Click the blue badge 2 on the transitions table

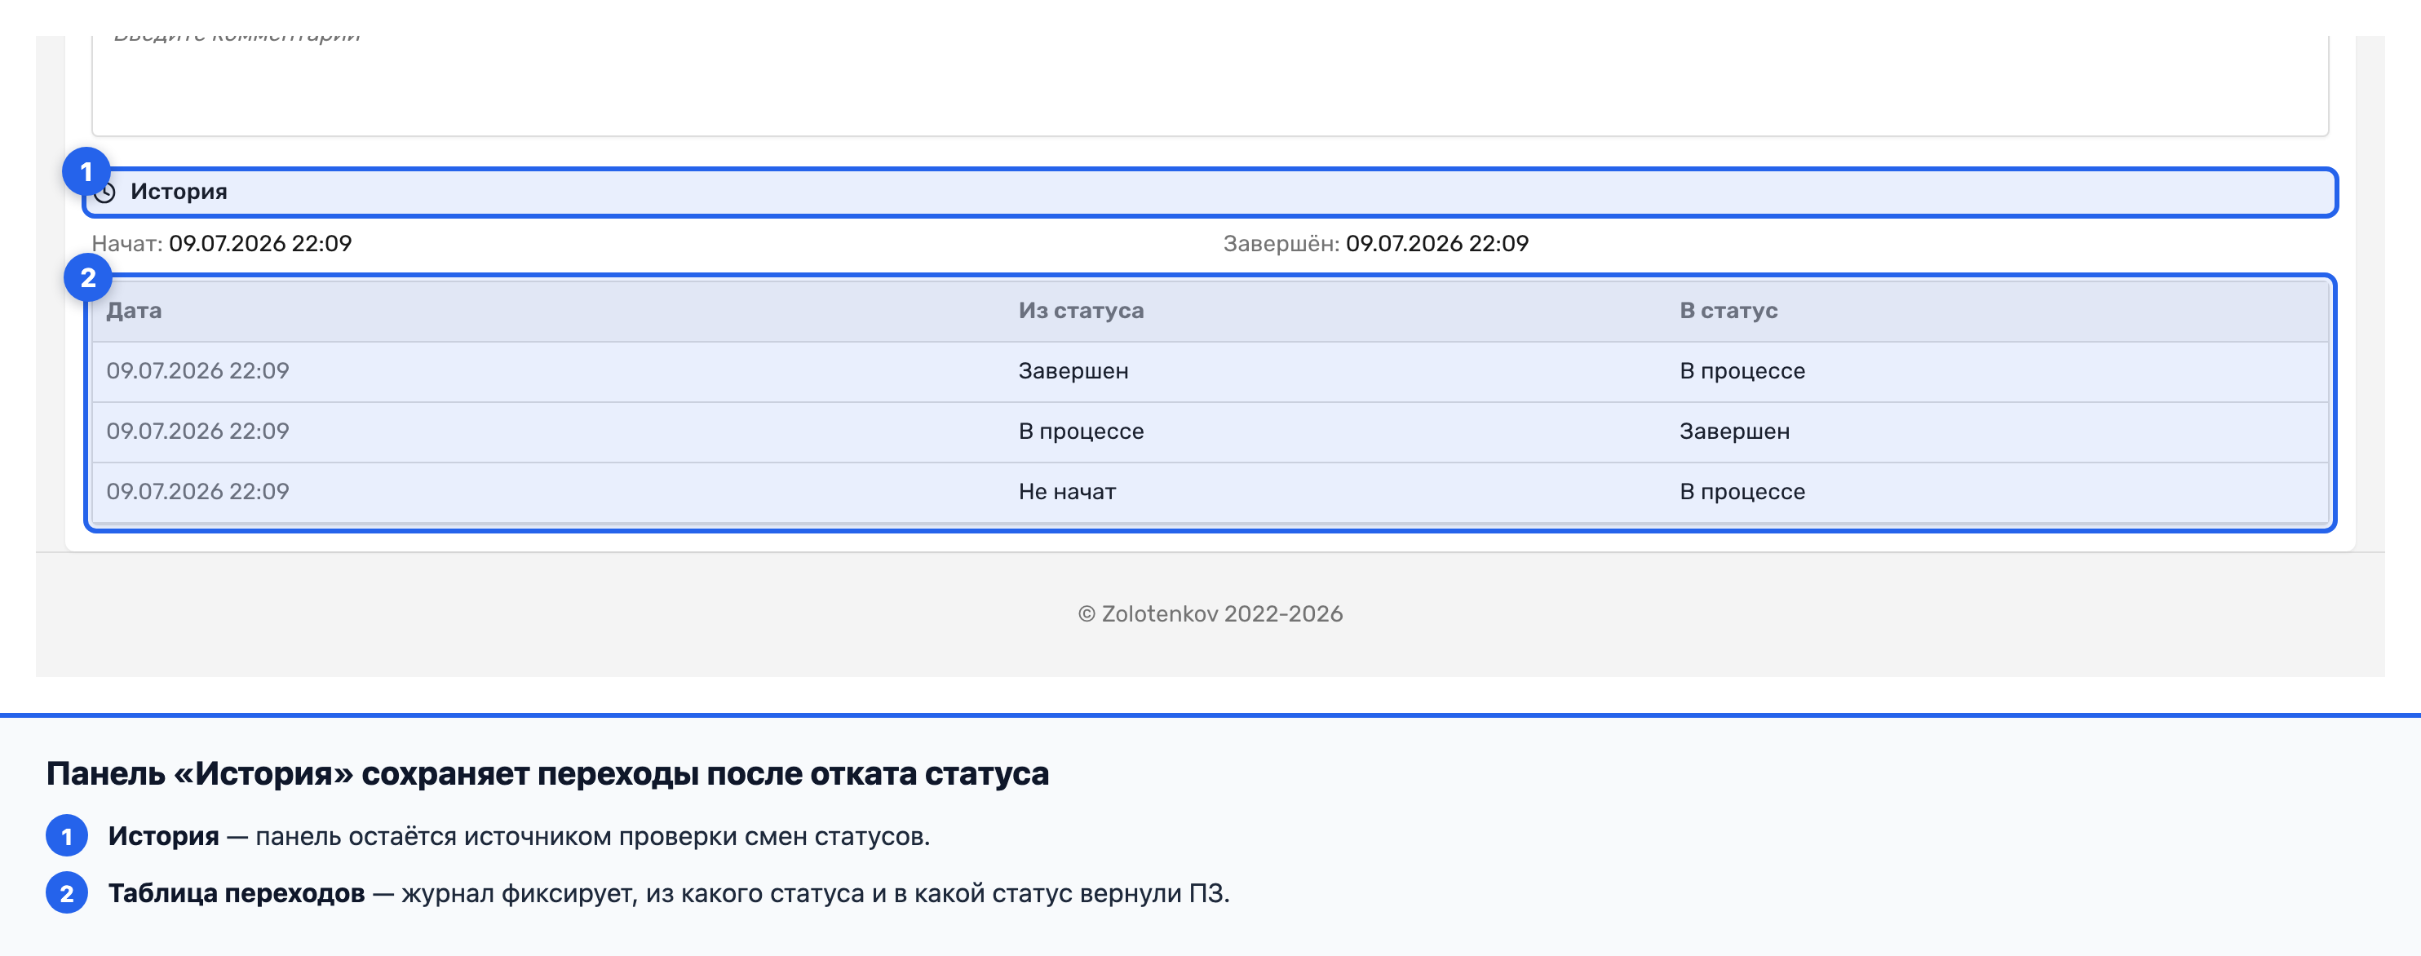pos(88,278)
